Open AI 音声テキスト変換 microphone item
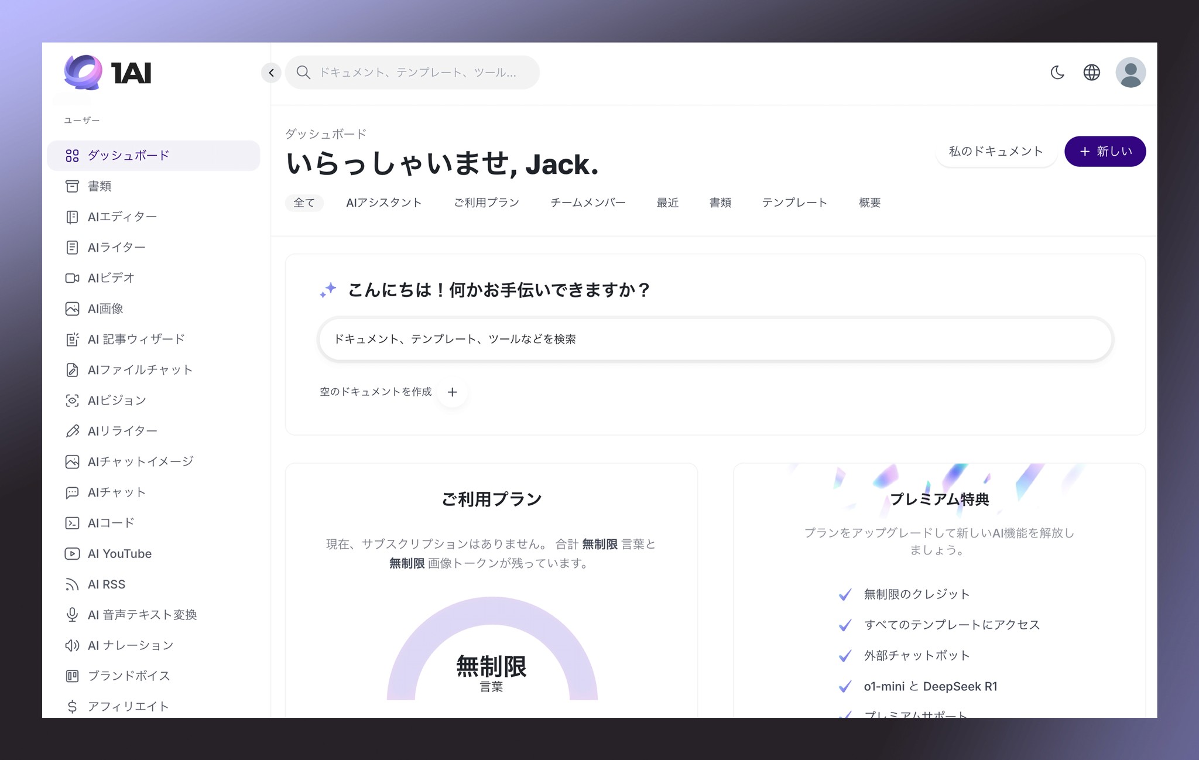The height and width of the screenshot is (760, 1199). click(x=142, y=615)
